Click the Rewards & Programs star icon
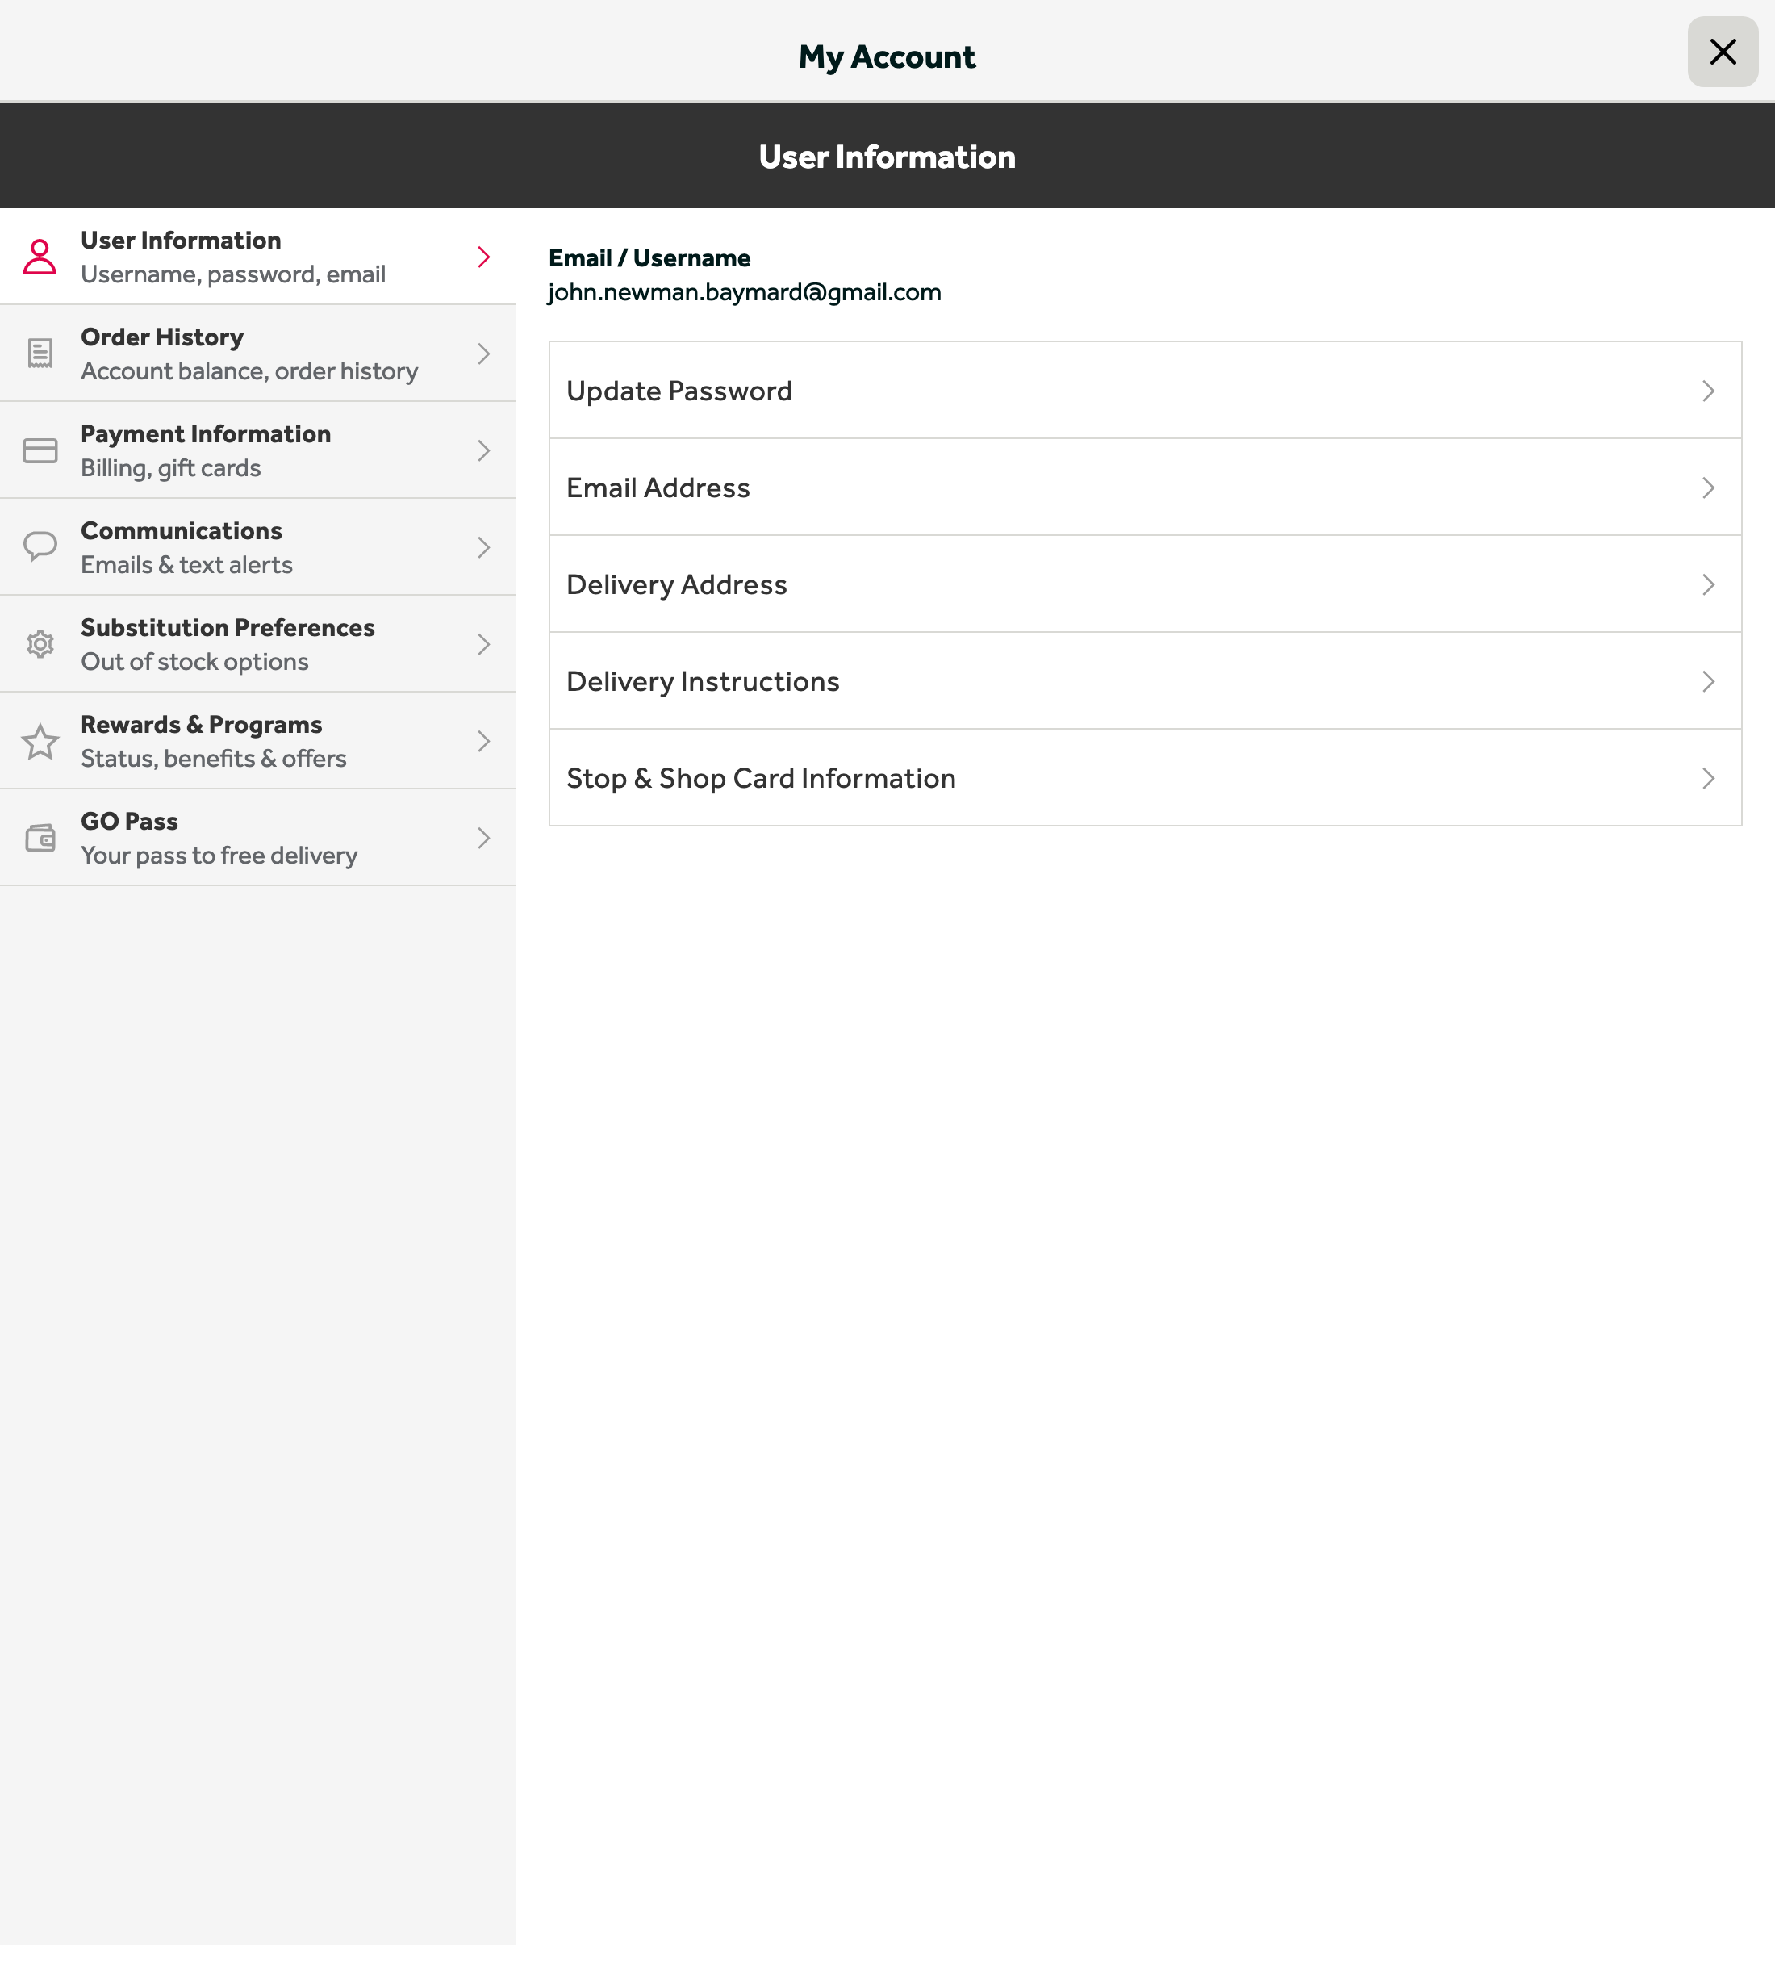This screenshot has height=1971, width=1775. point(39,741)
